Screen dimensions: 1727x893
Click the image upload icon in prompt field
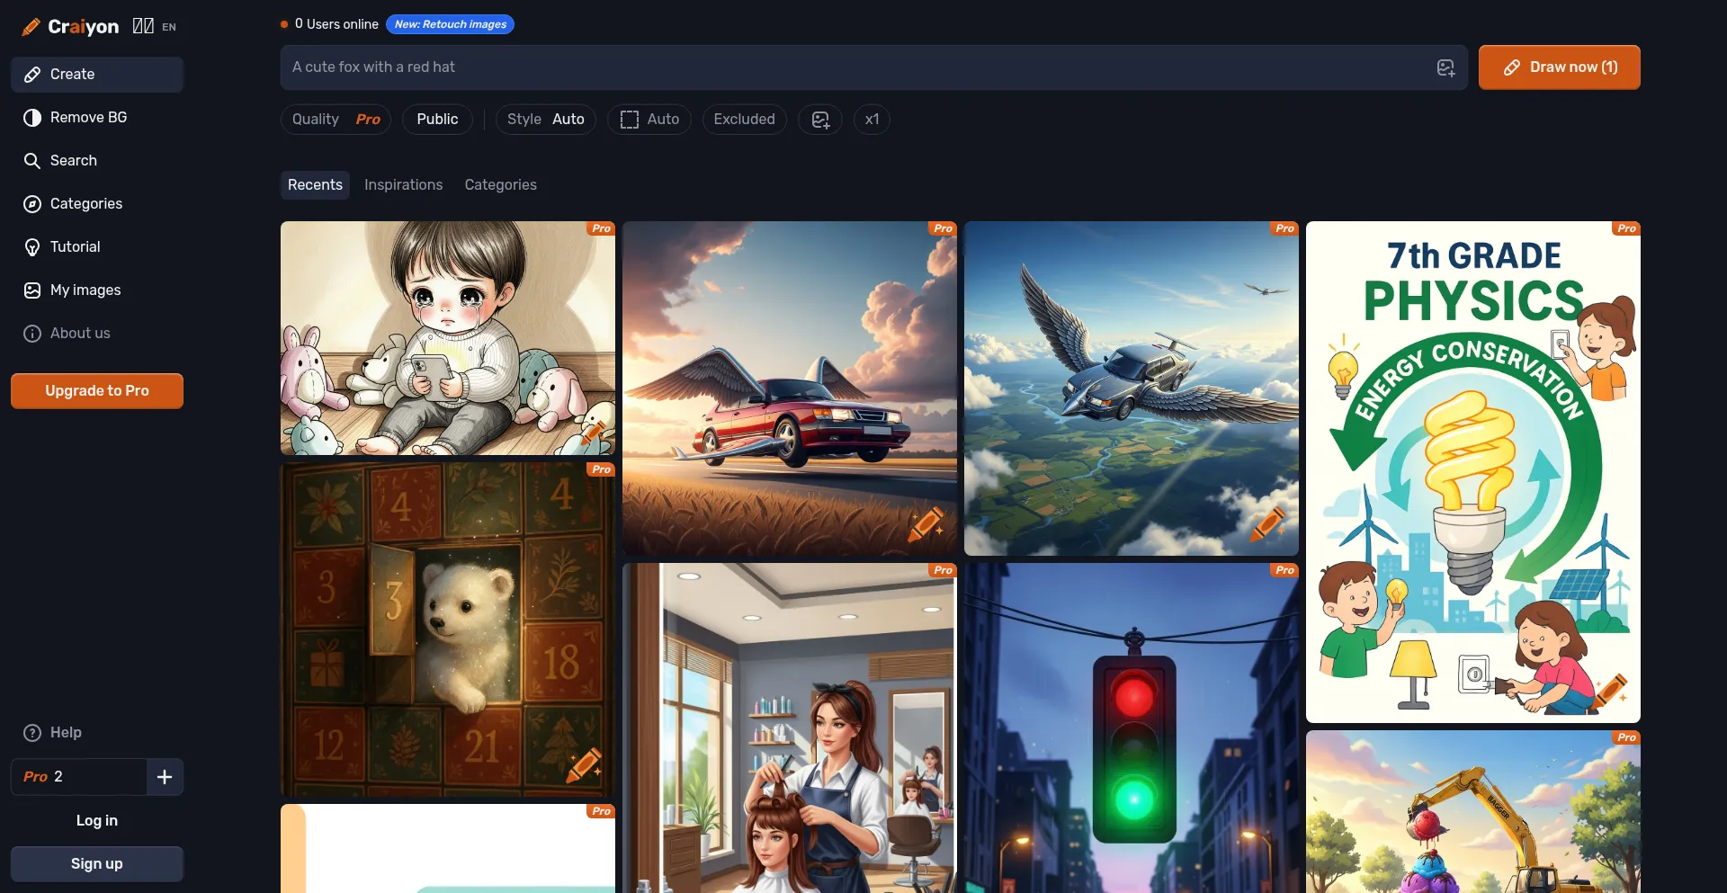(1445, 67)
